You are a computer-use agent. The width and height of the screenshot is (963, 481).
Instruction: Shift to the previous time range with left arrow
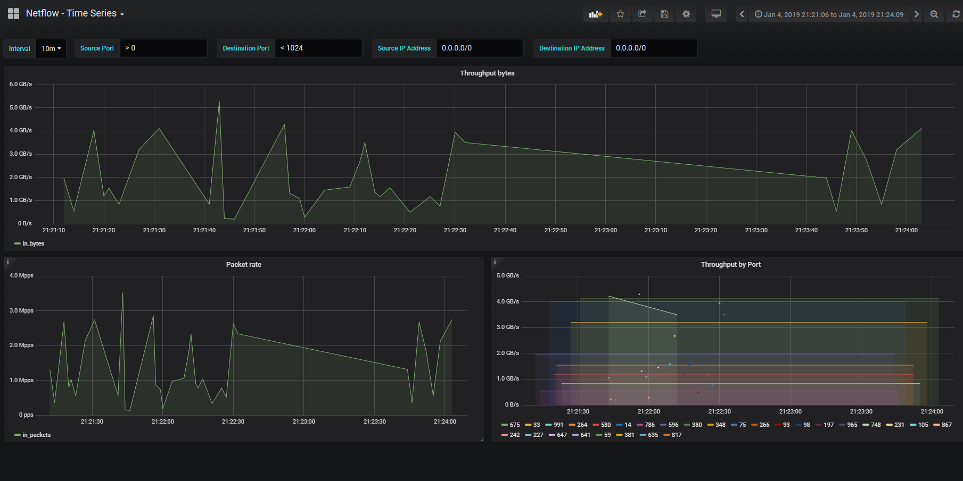tap(742, 14)
